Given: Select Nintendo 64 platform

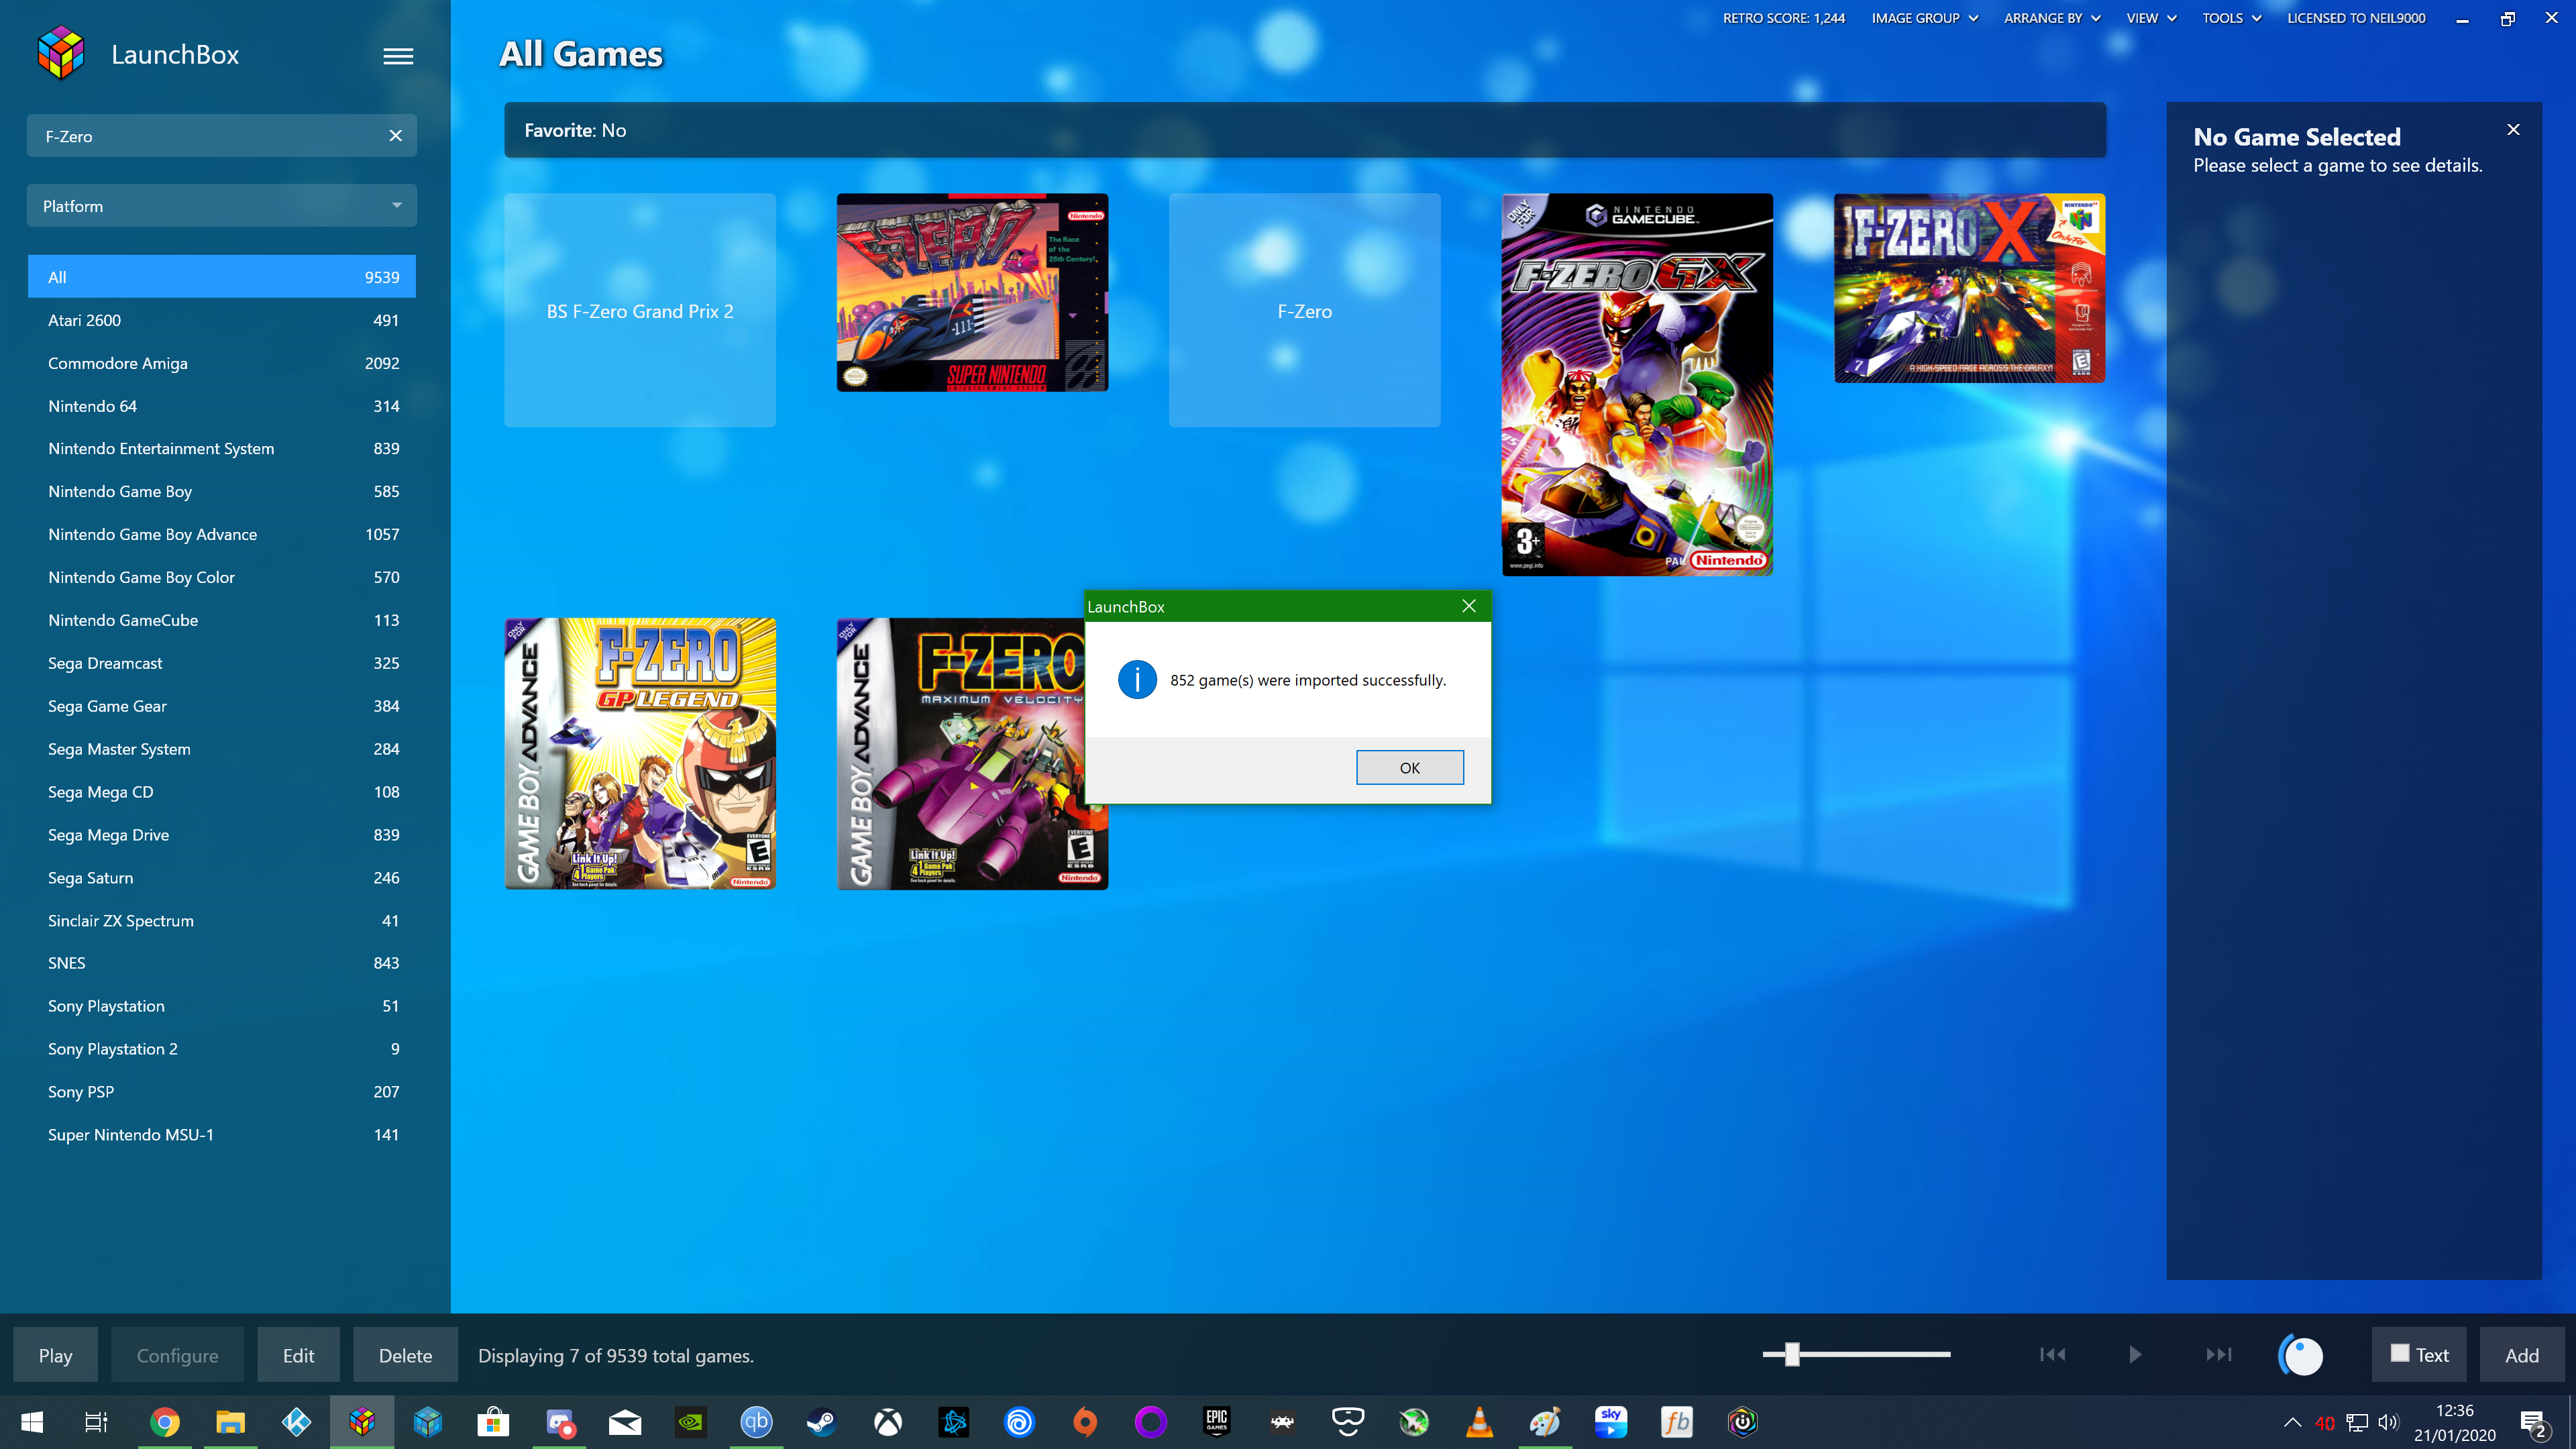Looking at the screenshot, I should pos(222,406).
